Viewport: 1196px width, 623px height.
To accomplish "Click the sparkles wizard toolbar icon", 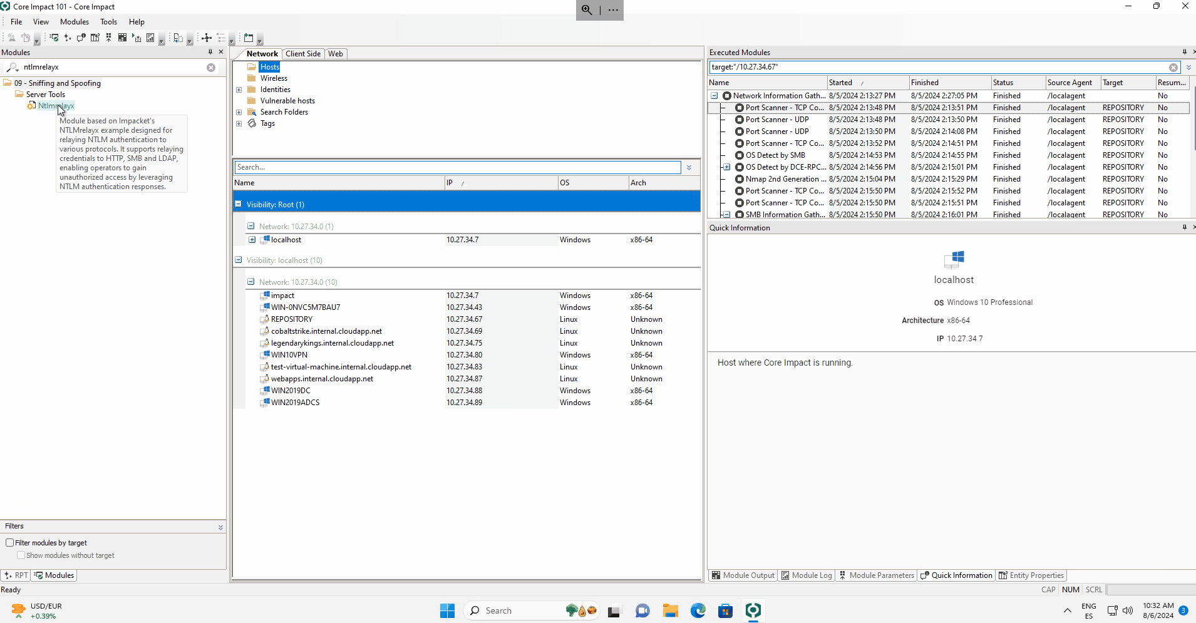I will pyautogui.click(x=68, y=38).
